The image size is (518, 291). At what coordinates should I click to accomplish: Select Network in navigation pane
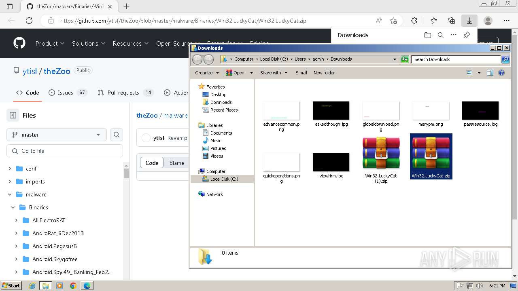point(214,194)
